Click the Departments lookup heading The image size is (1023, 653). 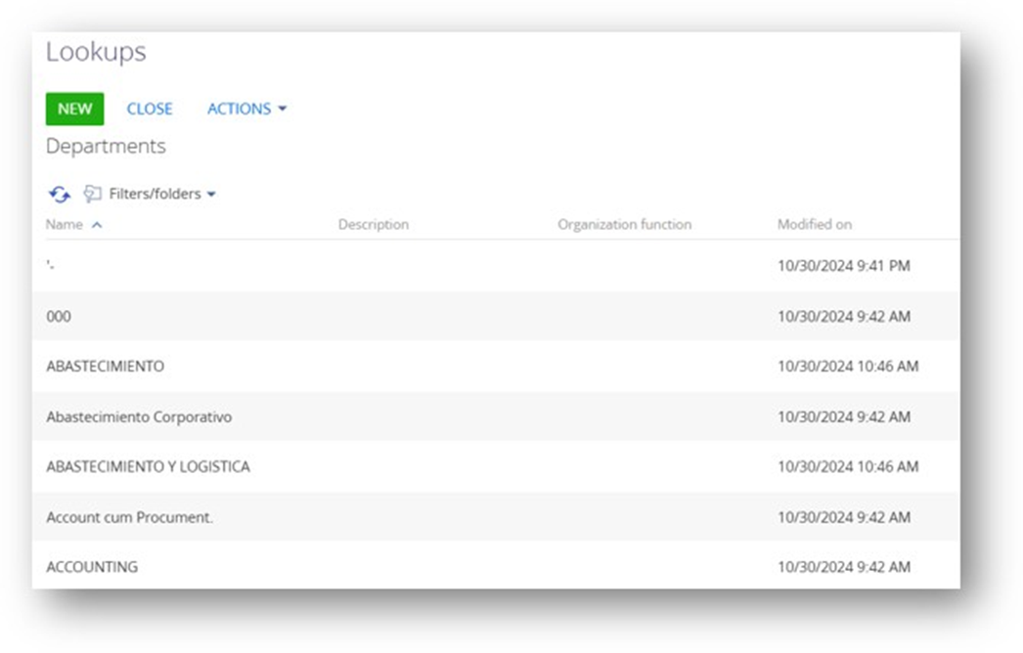[x=106, y=147]
